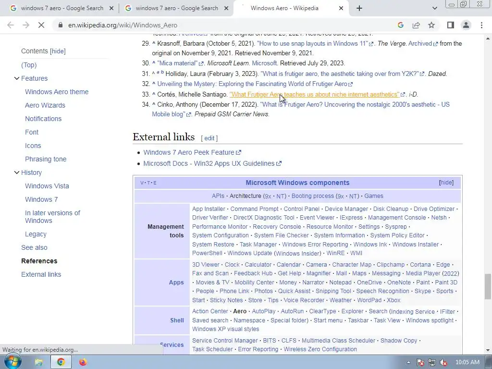This screenshot has width=492, height=369.
Task: Open Unveiling the Mystery Frutiger Aero reference
Action: point(252,84)
